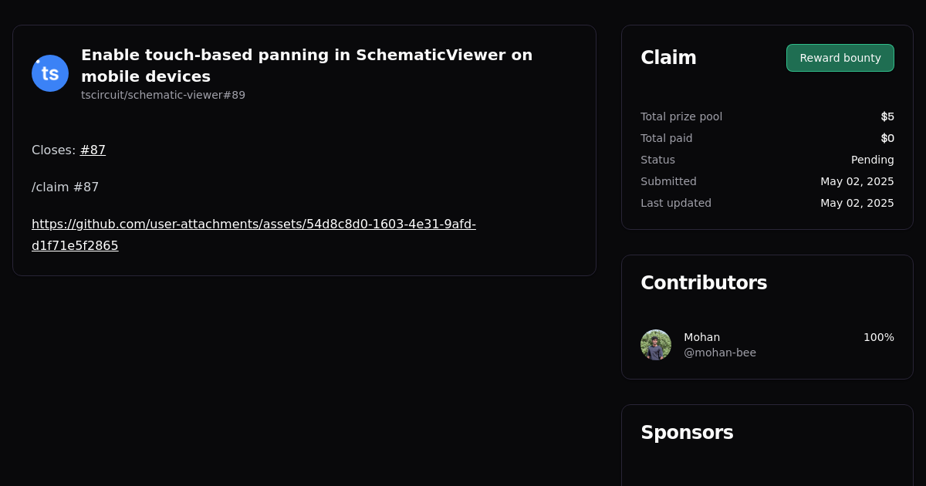Click the Pending status value
Viewport: 926px width, 486px height.
pyautogui.click(x=872, y=160)
